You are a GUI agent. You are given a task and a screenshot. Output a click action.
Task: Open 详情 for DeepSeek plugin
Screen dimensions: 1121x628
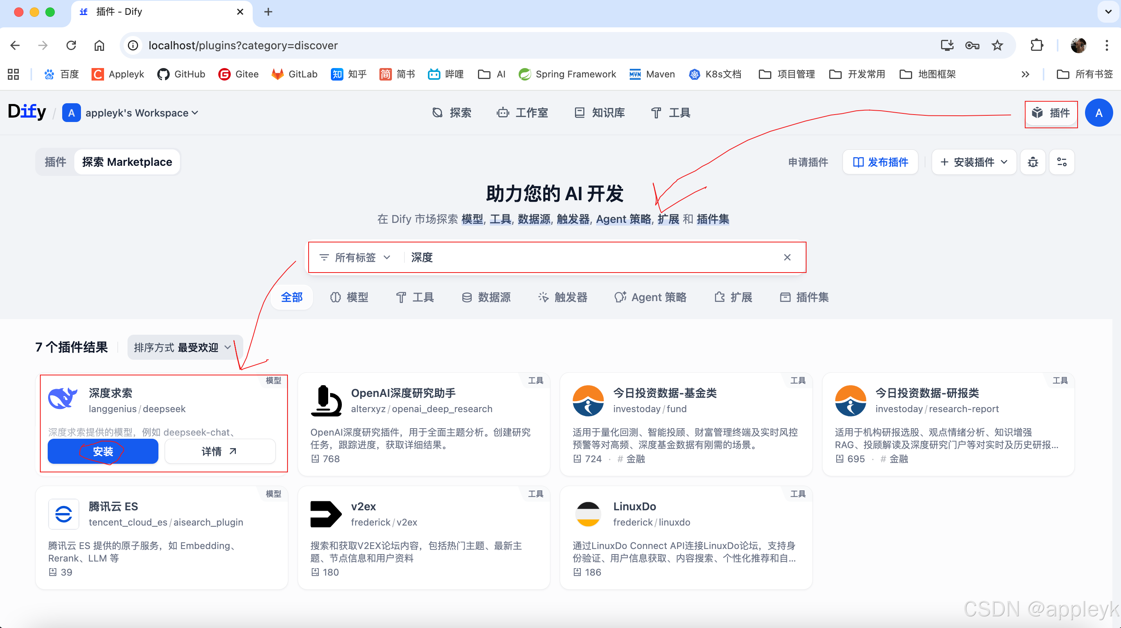[x=219, y=451]
